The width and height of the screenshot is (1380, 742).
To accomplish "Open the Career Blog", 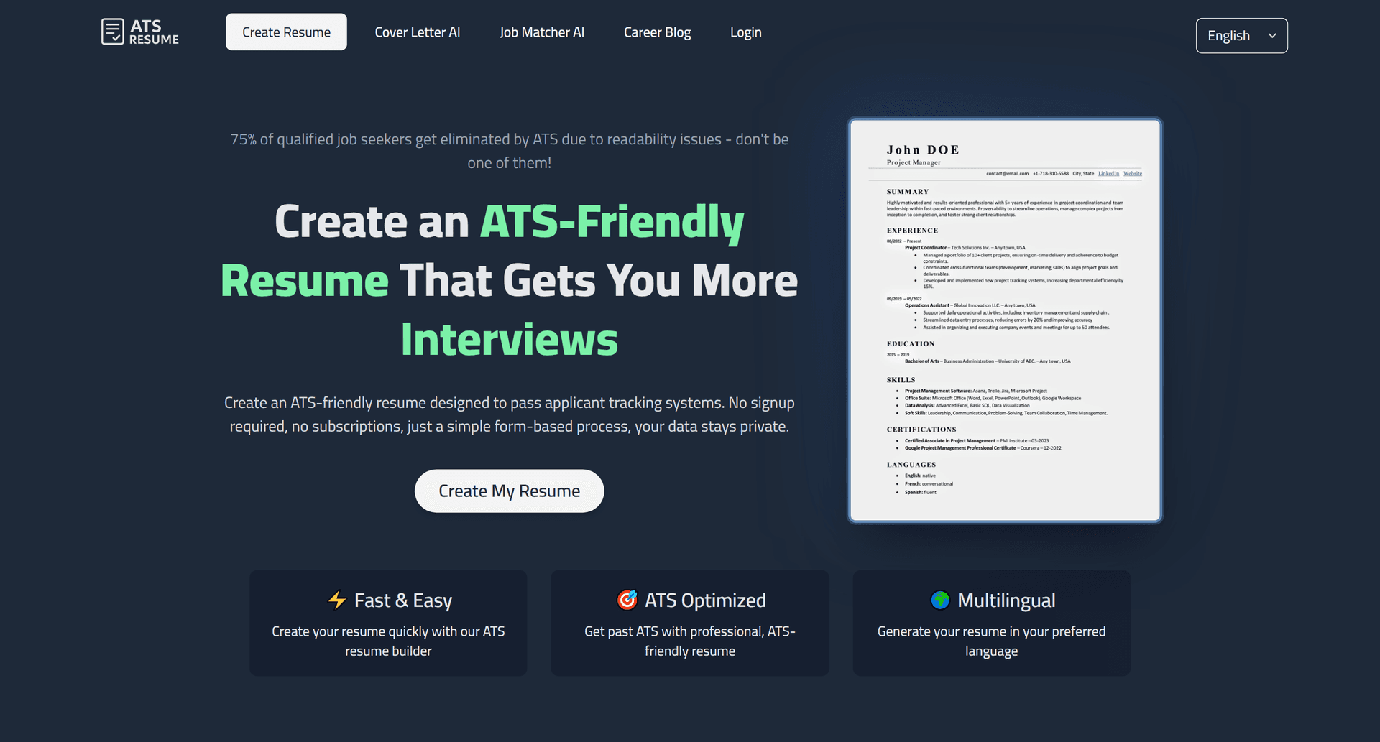I will tap(657, 32).
